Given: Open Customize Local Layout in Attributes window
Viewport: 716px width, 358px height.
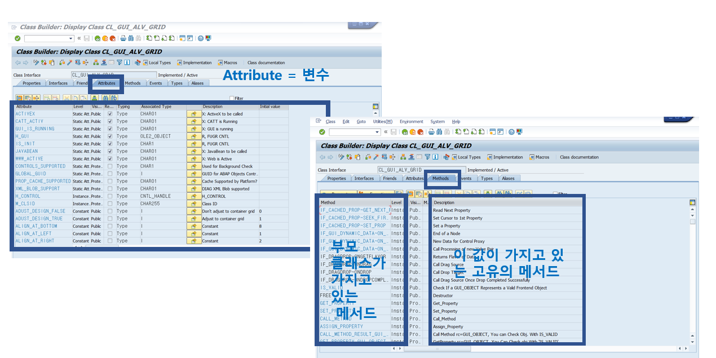Looking at the screenshot, I should point(208,38).
